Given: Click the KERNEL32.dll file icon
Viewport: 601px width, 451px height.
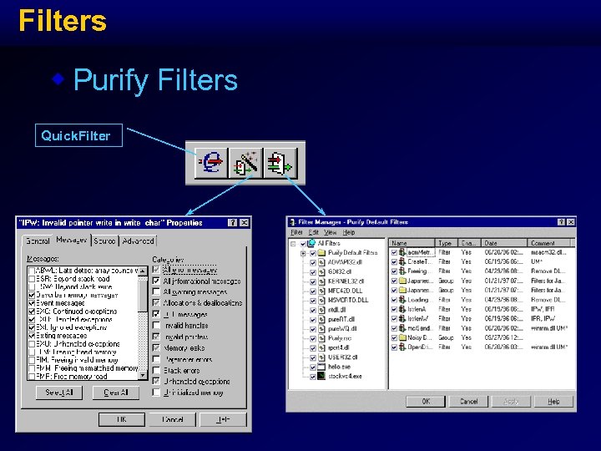Looking at the screenshot, I should pyautogui.click(x=321, y=281).
